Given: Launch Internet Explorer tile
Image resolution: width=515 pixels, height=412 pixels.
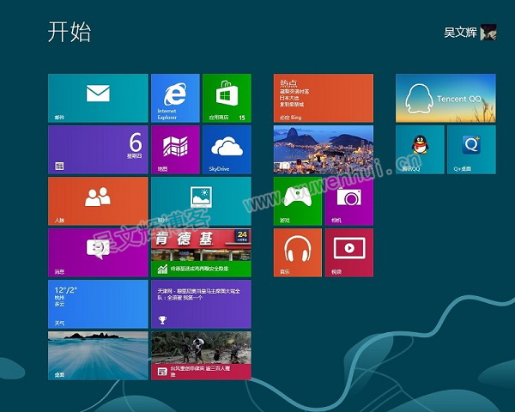Looking at the screenshot, I should [x=175, y=98].
